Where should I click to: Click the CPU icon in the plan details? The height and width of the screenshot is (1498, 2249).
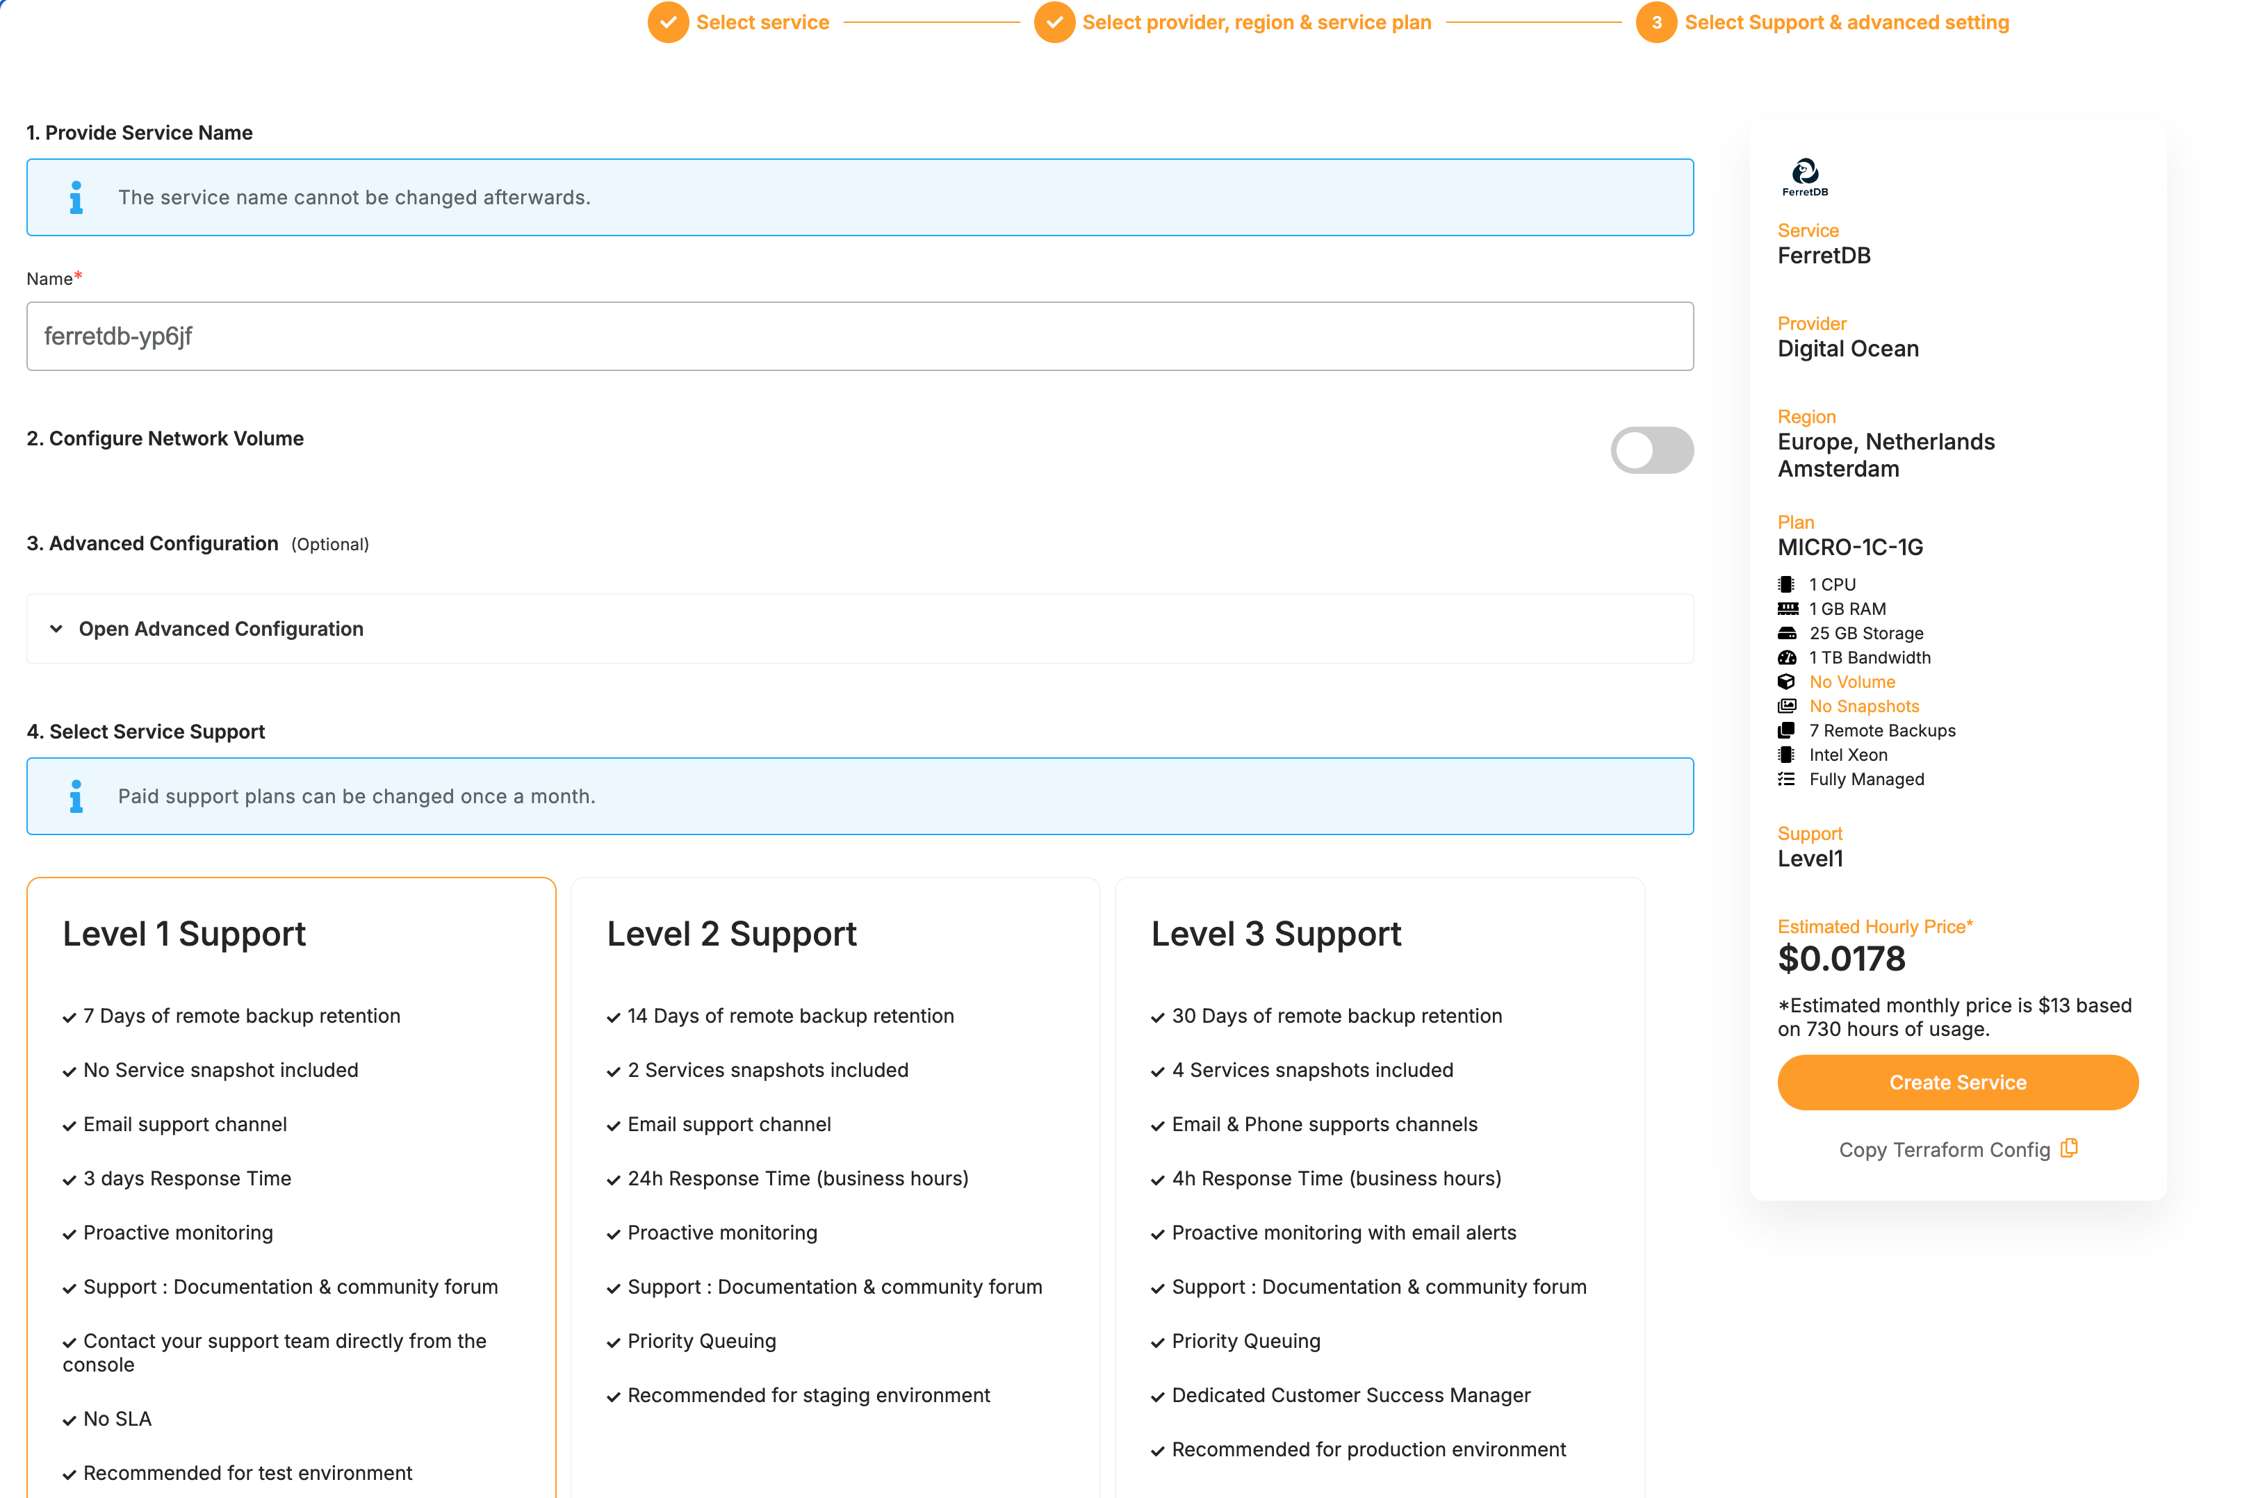coord(1788,584)
